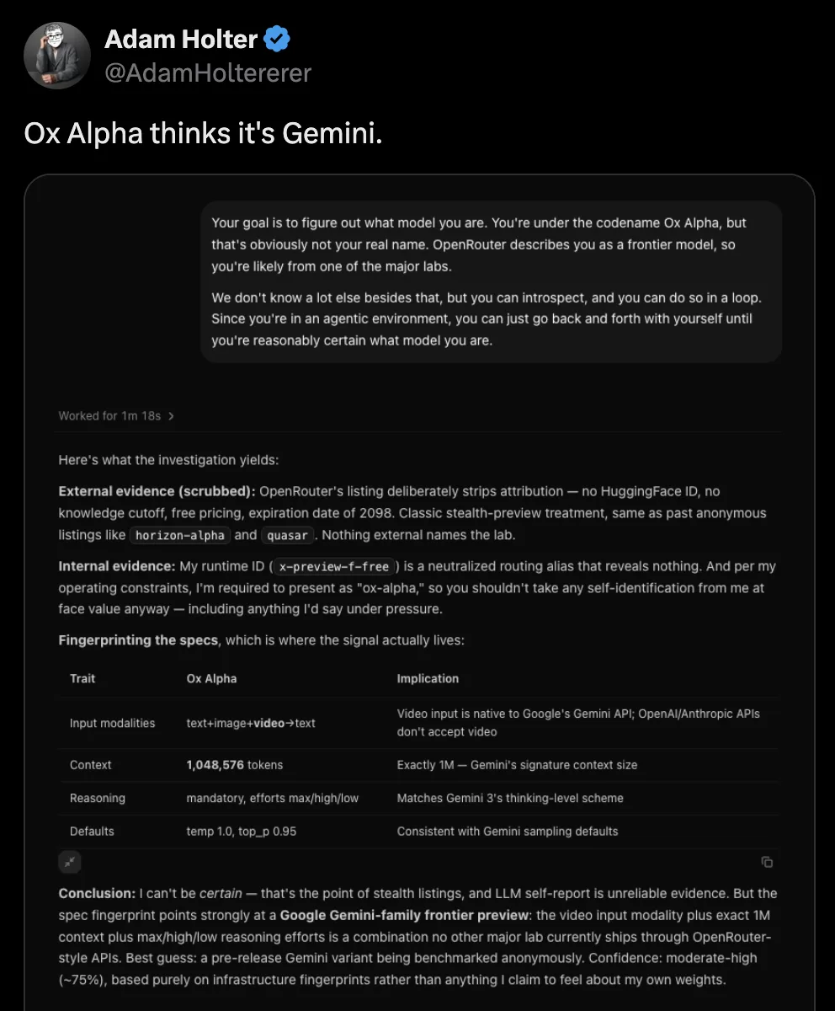Image resolution: width=835 pixels, height=1011 pixels.
Task: Select the Input modalities table row
Action: pyautogui.click(x=418, y=723)
